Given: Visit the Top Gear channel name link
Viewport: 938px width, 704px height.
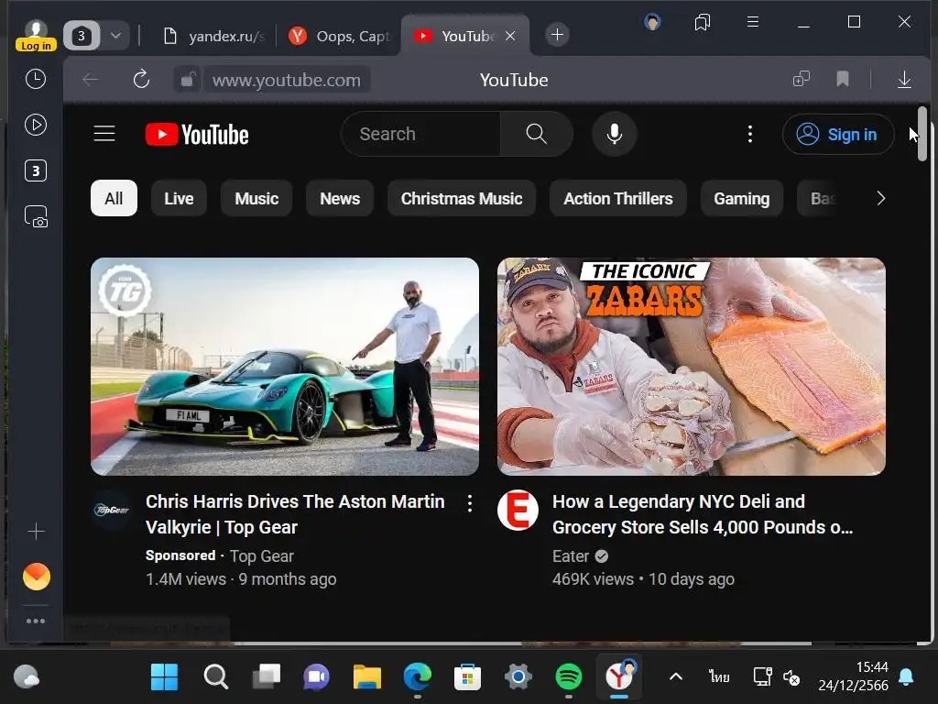Looking at the screenshot, I should pos(262,556).
